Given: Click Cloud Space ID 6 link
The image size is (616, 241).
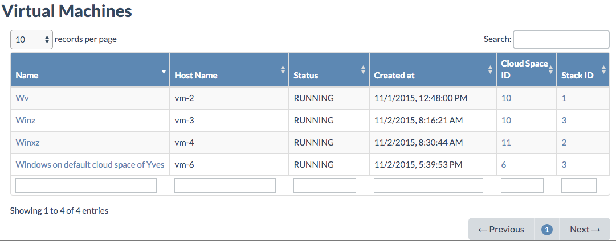Looking at the screenshot, I should click(504, 165).
